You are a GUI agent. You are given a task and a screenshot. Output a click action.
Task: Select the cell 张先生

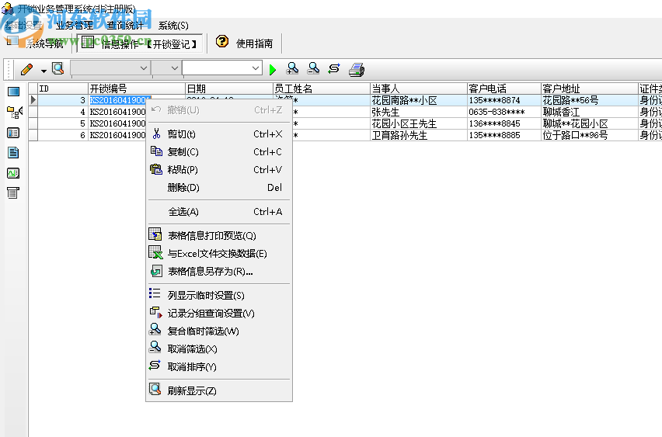(419, 113)
